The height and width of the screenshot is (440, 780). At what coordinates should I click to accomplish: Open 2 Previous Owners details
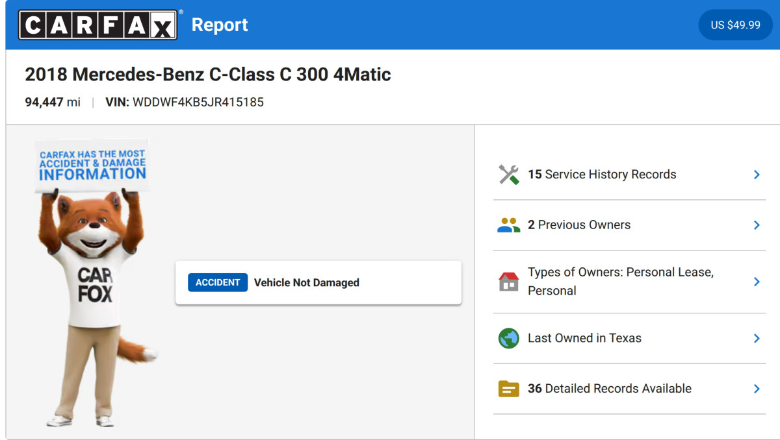pyautogui.click(x=629, y=225)
